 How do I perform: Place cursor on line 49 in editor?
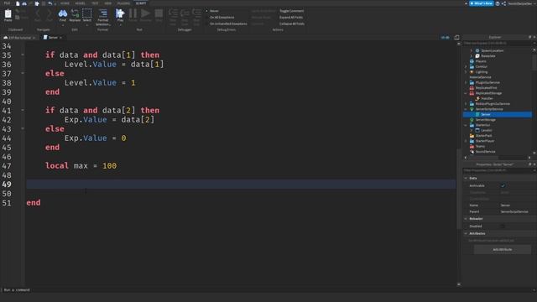pyautogui.click(x=241, y=185)
